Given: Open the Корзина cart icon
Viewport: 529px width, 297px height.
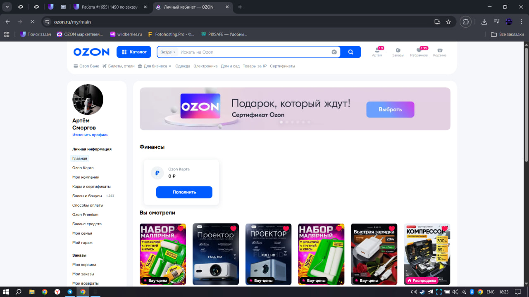Looking at the screenshot, I should tap(440, 52).
